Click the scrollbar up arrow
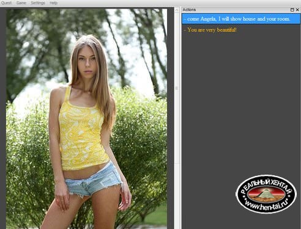Image resolution: width=301 pixels, height=229 pixels. tap(177, 10)
